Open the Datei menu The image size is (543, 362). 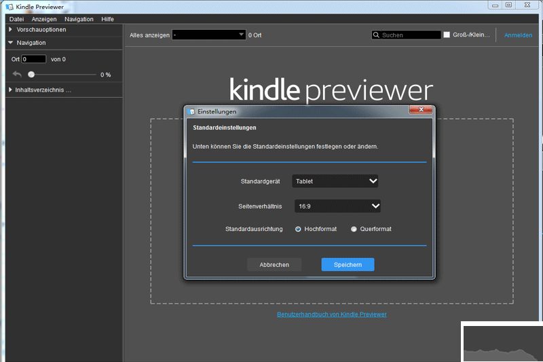click(x=16, y=19)
